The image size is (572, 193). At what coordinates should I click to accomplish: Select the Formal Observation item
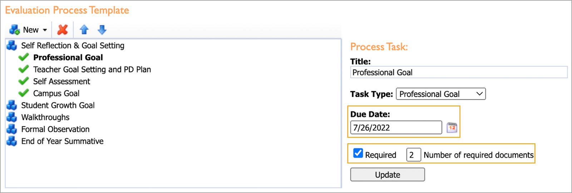pyautogui.click(x=55, y=129)
